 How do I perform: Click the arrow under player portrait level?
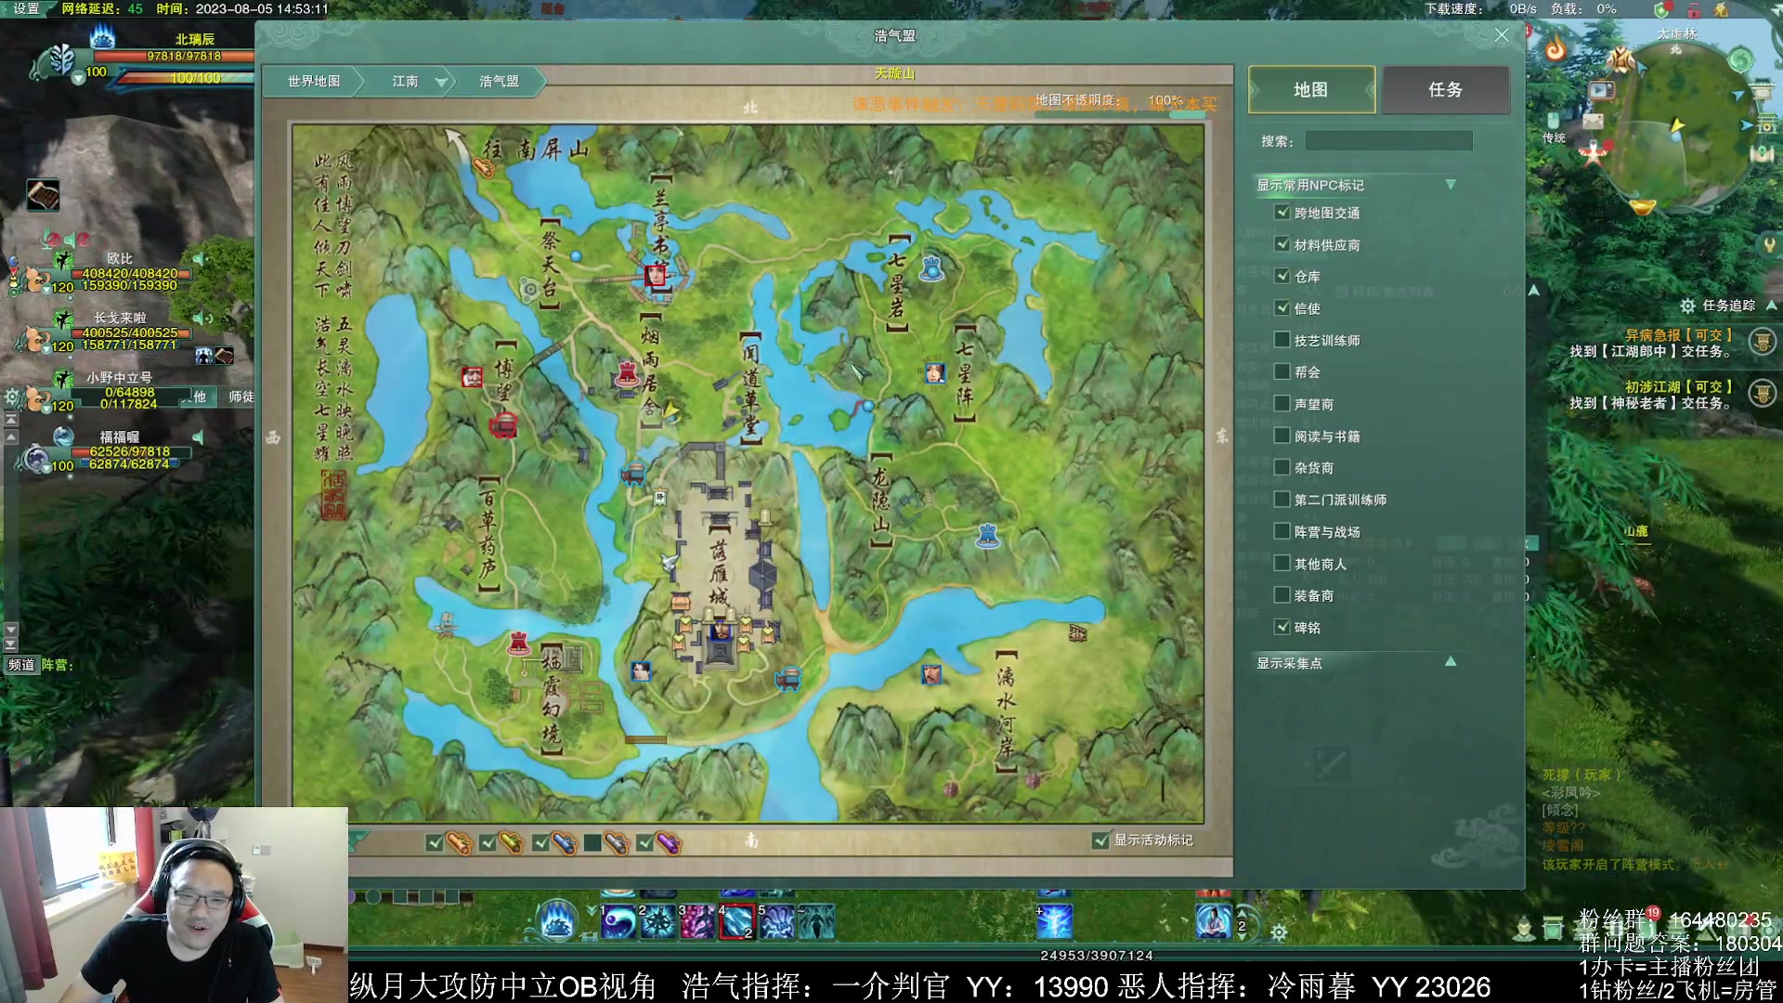pyautogui.click(x=79, y=80)
